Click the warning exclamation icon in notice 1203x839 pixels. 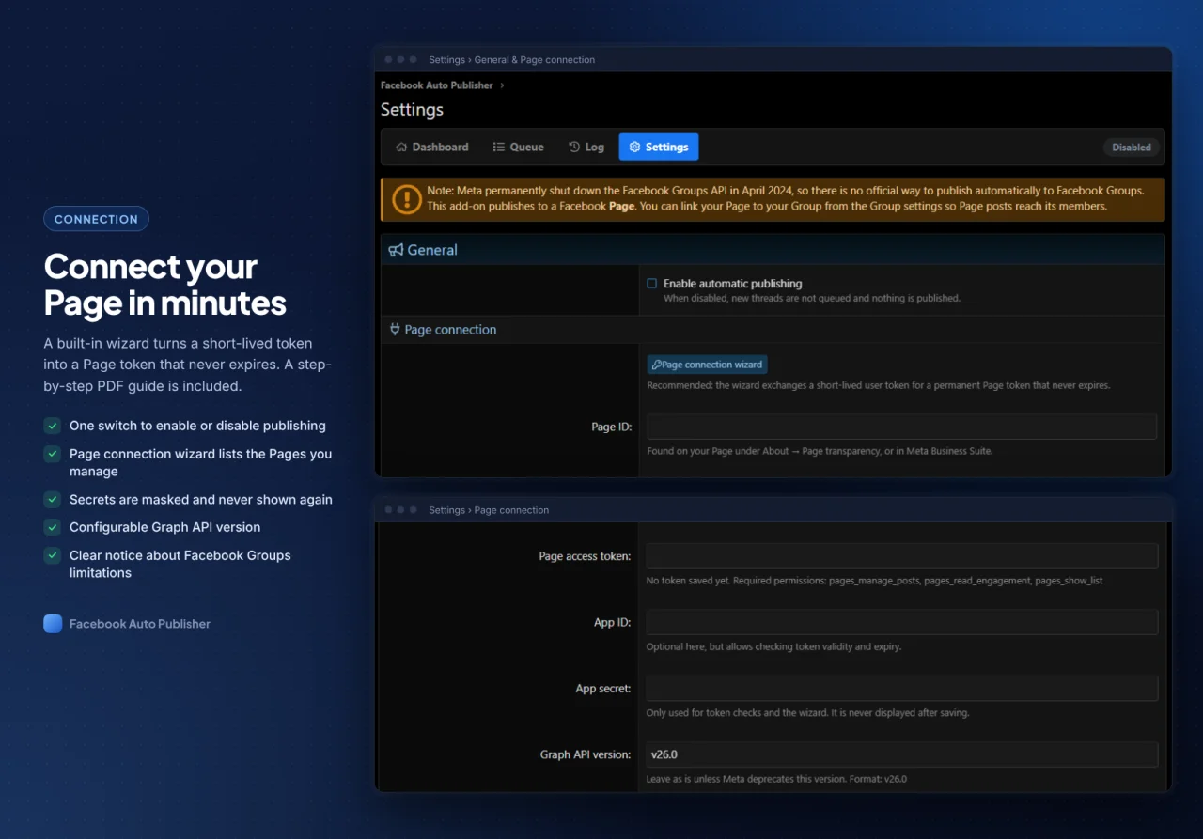407,199
